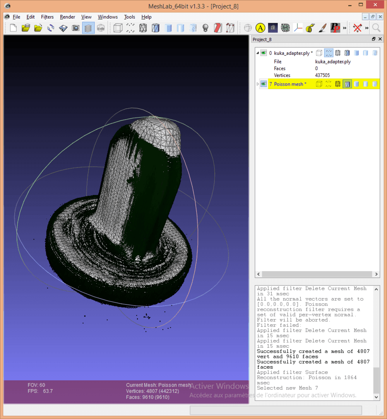
Task: Open the Render menu
Action: tap(67, 17)
